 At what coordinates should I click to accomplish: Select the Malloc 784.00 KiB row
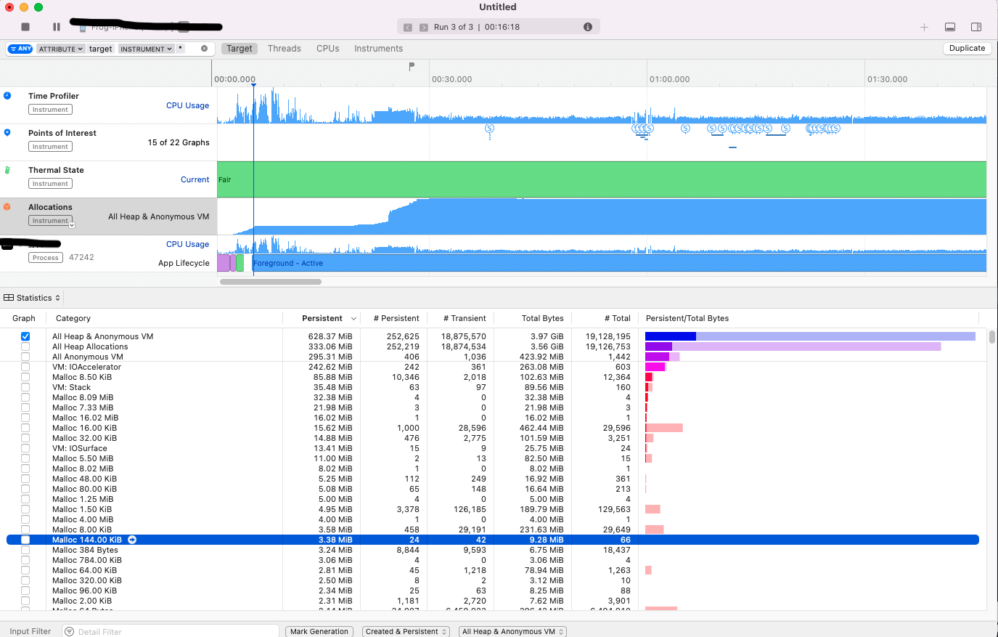(x=493, y=560)
